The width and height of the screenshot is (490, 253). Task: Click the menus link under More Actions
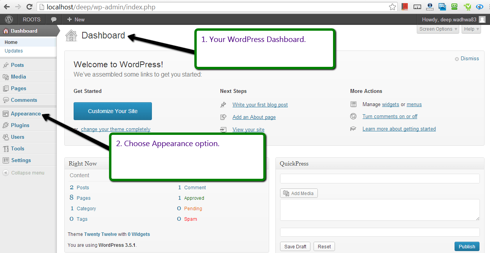(x=414, y=104)
